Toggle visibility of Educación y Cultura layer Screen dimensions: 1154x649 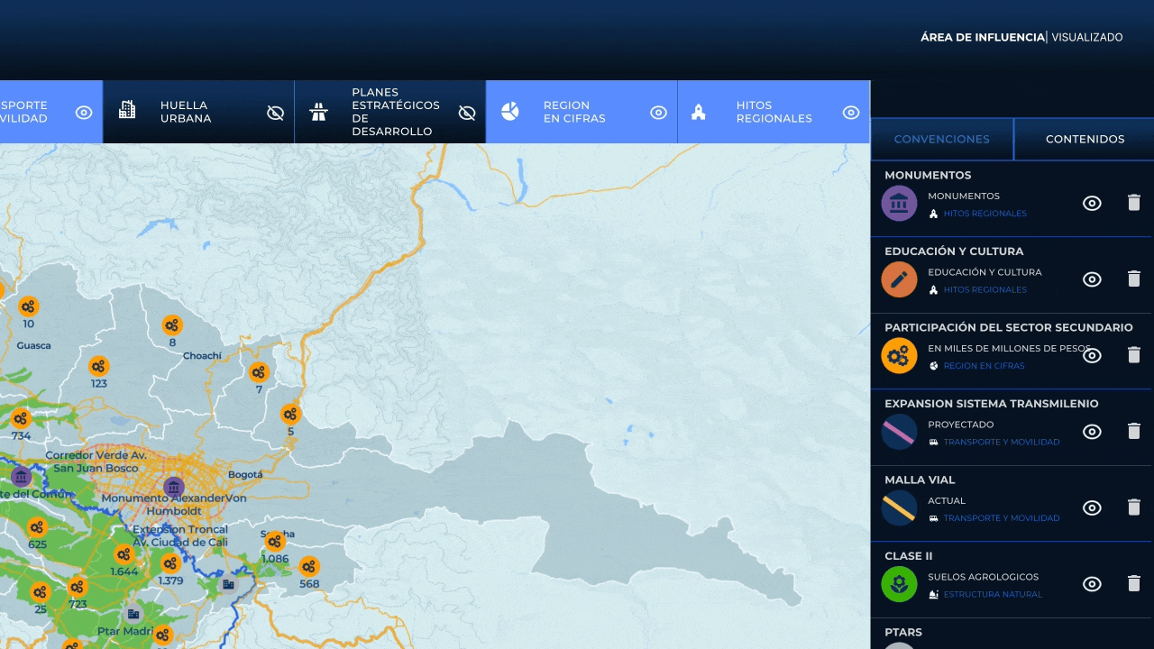click(1092, 279)
